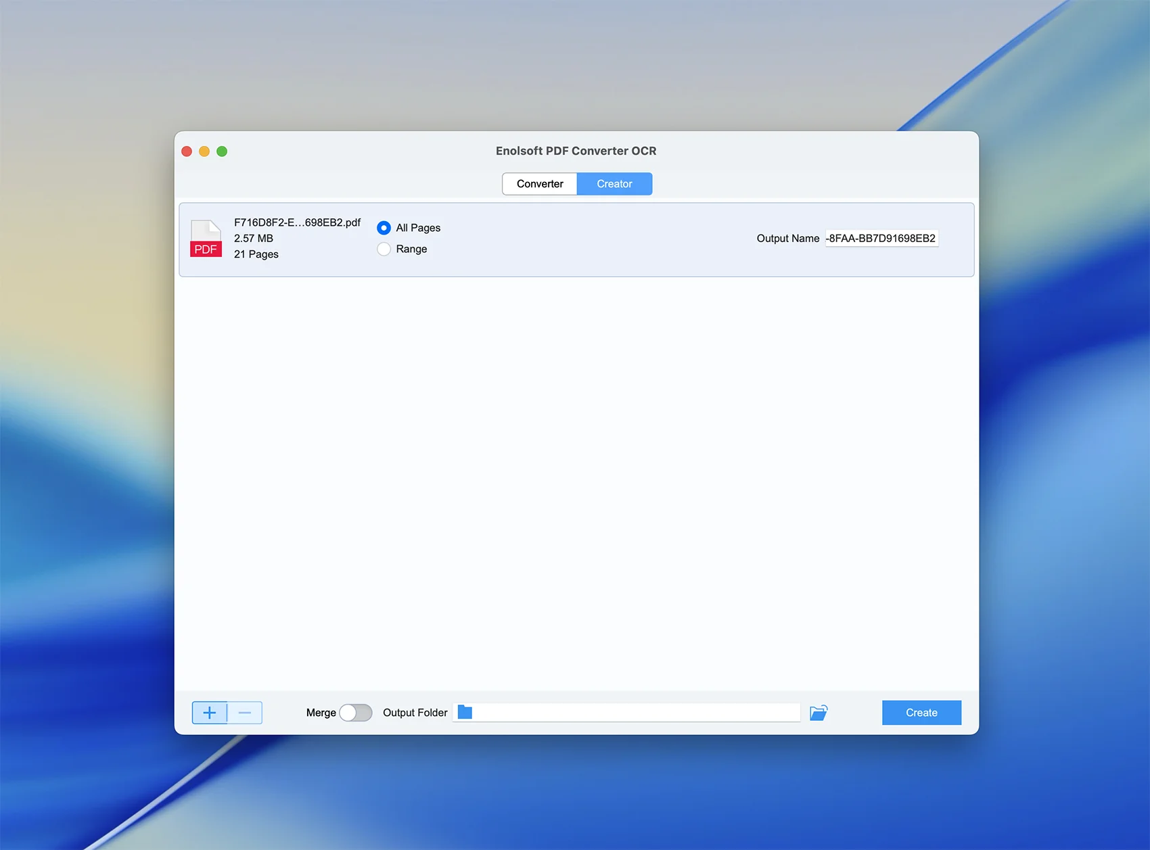The width and height of the screenshot is (1150, 850).
Task: Click the Output Folder path field
Action: [636, 713]
